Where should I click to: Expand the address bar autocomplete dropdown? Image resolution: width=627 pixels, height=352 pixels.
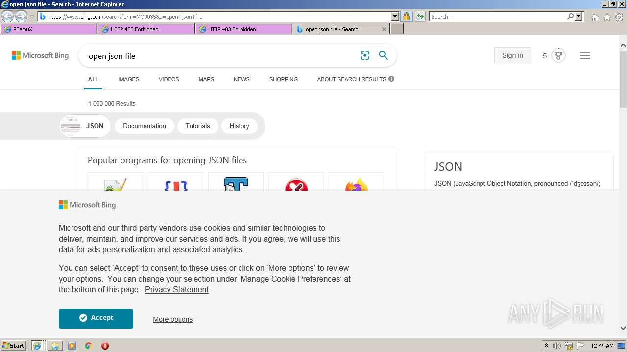[395, 16]
